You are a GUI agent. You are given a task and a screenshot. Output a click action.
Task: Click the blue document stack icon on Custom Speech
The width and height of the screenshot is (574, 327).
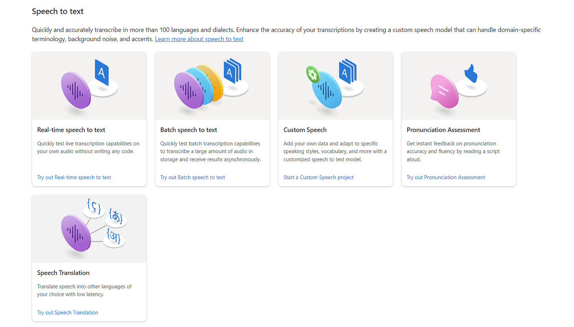348,72
